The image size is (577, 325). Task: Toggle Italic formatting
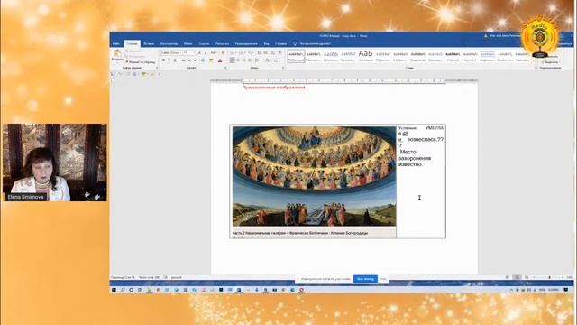point(169,60)
